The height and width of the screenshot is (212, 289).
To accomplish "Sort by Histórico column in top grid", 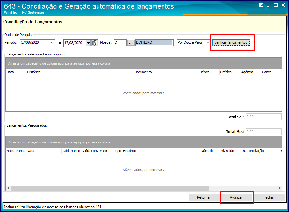I will pos(80,72).
